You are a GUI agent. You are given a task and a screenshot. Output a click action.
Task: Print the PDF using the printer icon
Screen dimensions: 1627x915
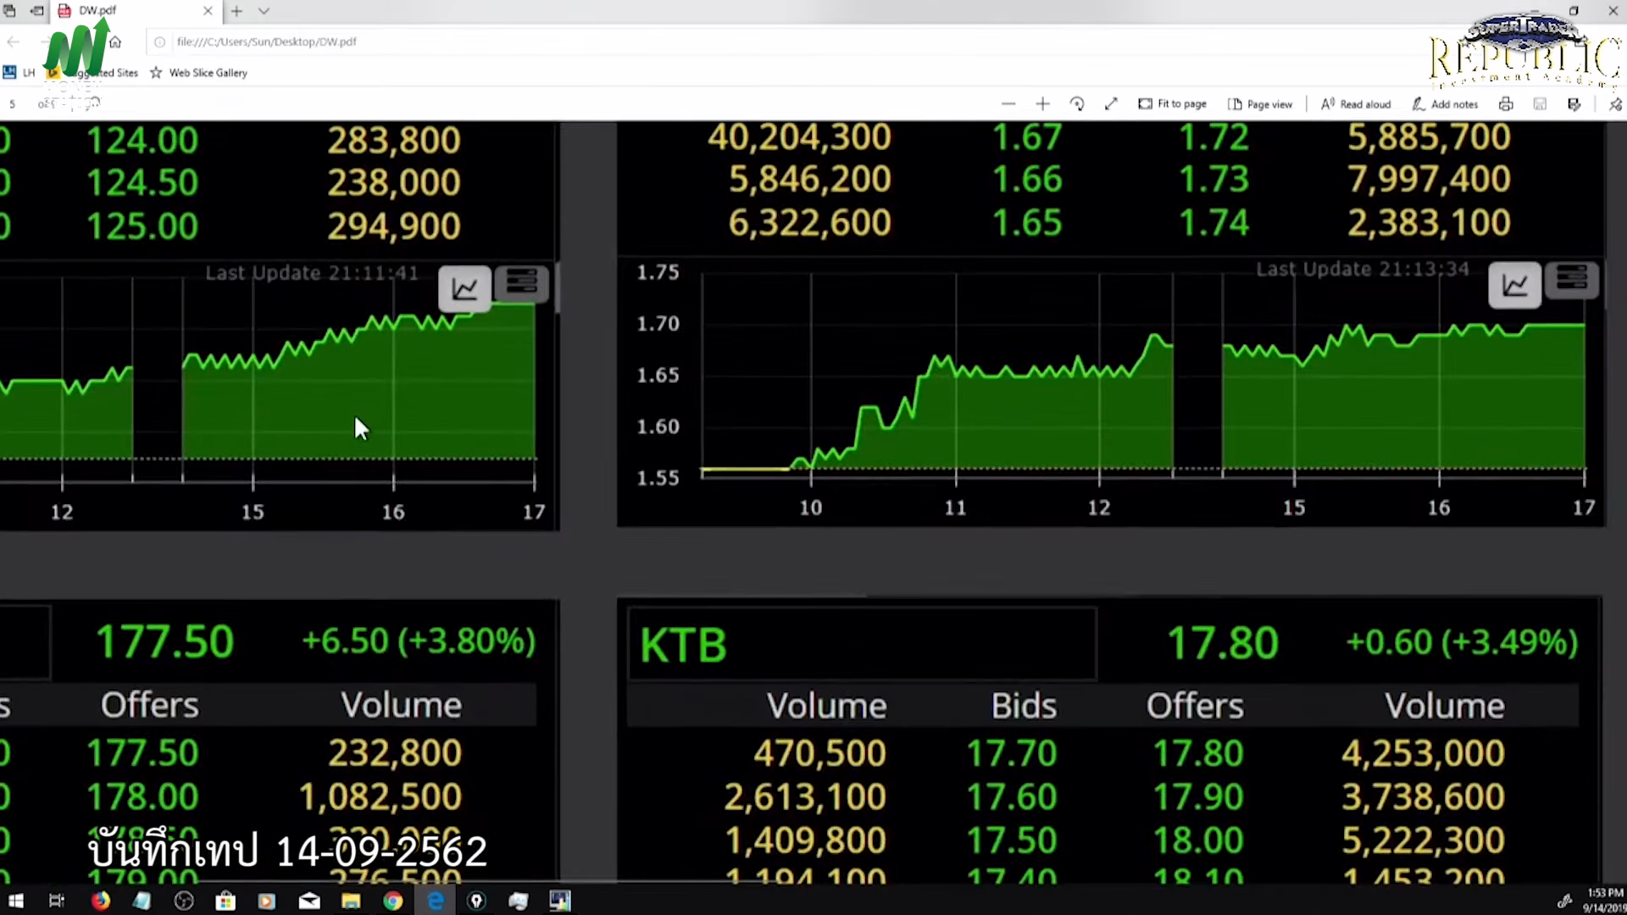(x=1506, y=103)
